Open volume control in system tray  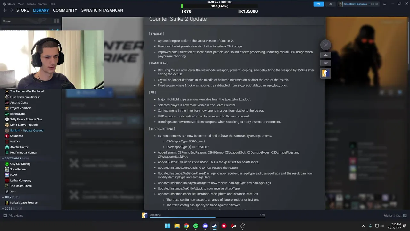[x=382, y=226]
